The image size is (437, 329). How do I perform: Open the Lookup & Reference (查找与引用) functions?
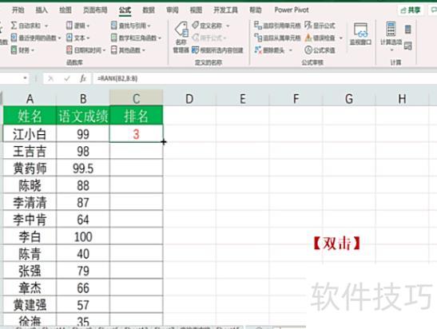coord(130,26)
